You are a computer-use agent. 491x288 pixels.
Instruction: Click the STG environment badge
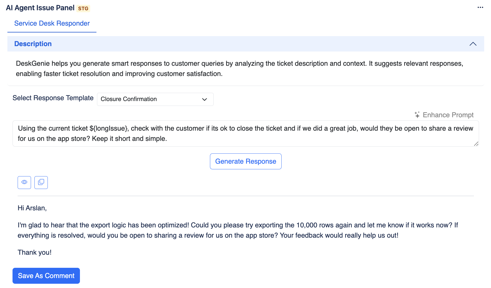(x=83, y=9)
